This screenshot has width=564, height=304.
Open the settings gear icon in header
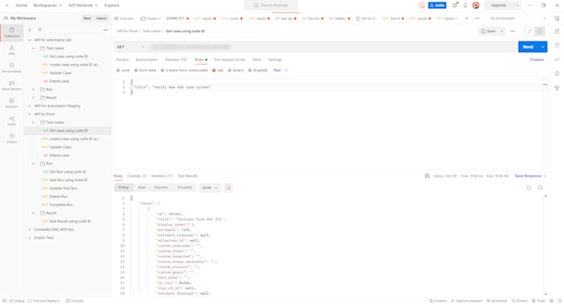(x=455, y=6)
